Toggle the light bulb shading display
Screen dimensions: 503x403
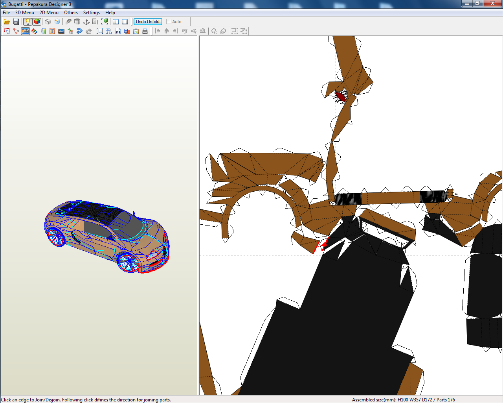(x=27, y=21)
